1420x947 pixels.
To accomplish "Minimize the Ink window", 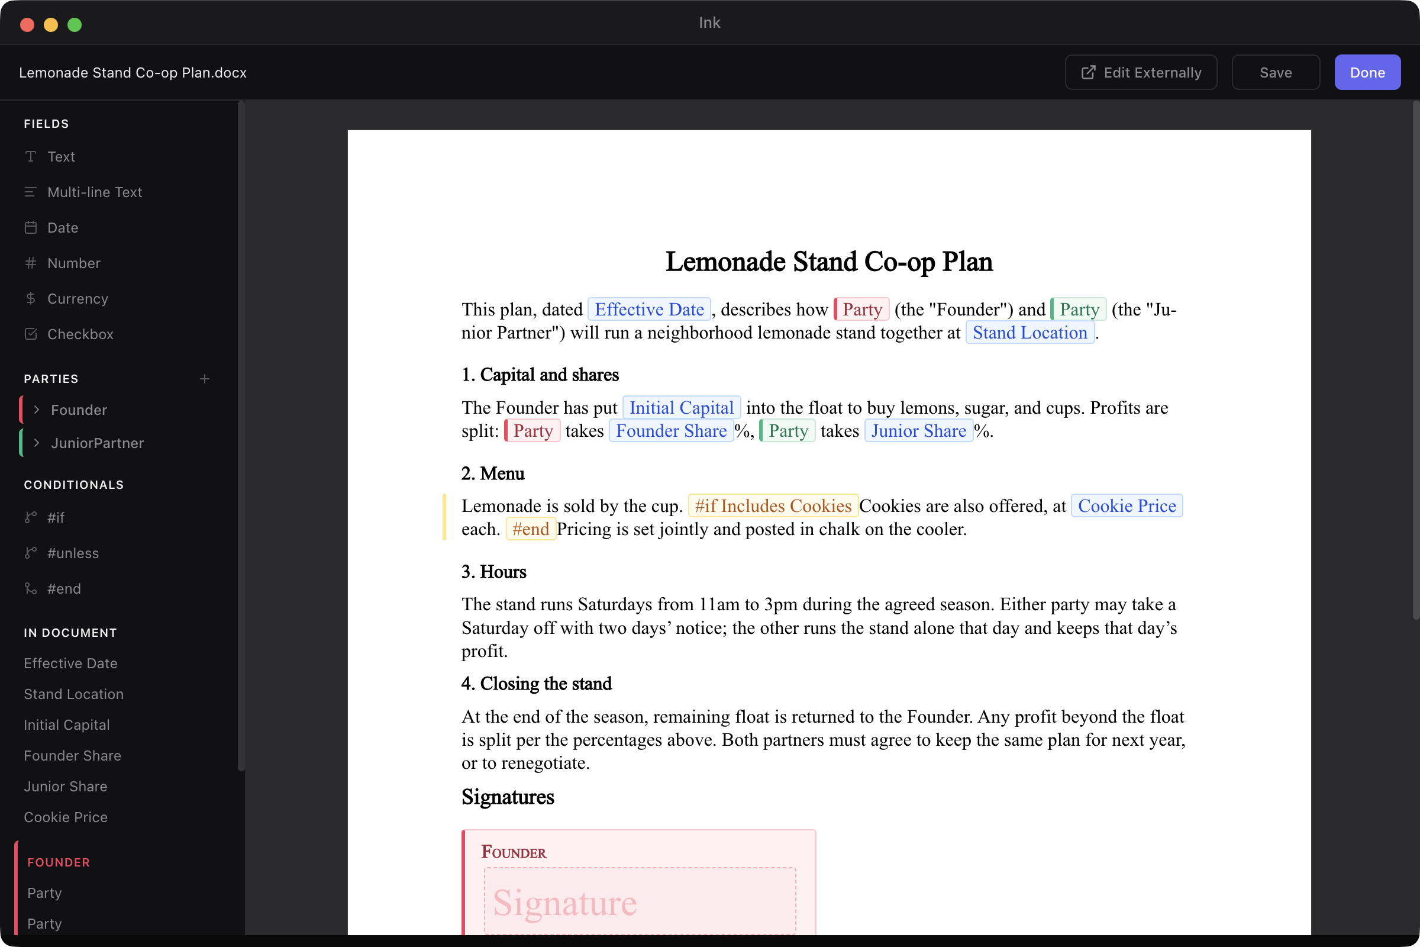I will [51, 25].
